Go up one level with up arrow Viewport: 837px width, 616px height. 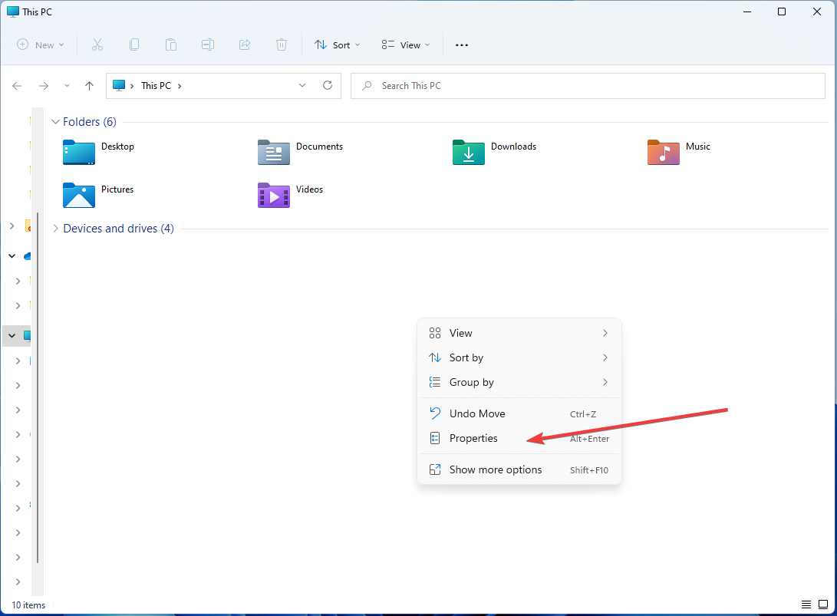point(89,86)
